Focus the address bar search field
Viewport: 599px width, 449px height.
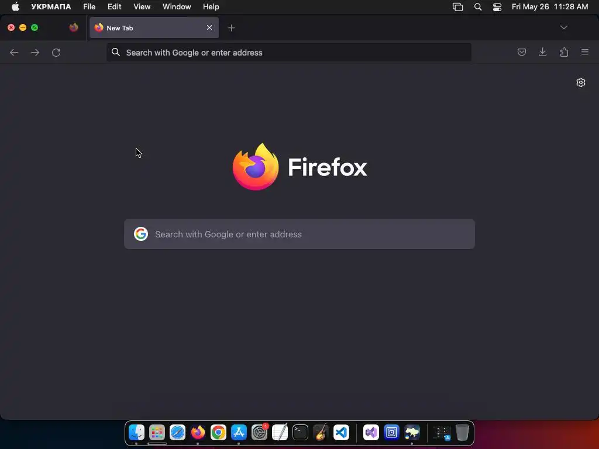pyautogui.click(x=289, y=52)
